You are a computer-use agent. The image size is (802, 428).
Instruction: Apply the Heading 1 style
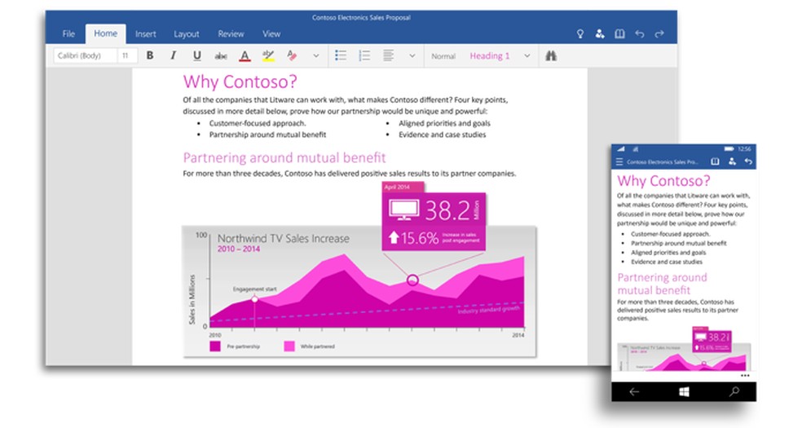point(490,55)
